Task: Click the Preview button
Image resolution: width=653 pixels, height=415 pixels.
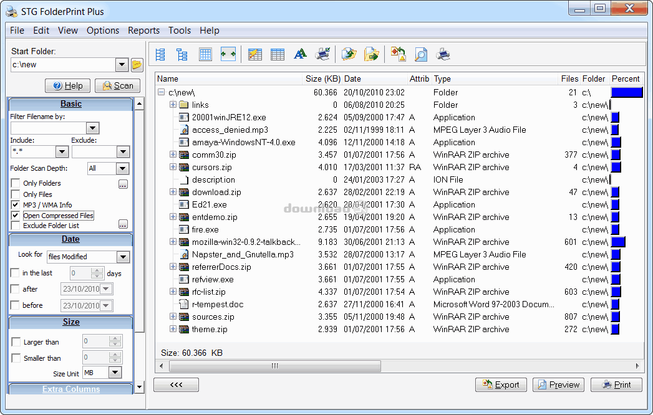Action: (x=558, y=384)
